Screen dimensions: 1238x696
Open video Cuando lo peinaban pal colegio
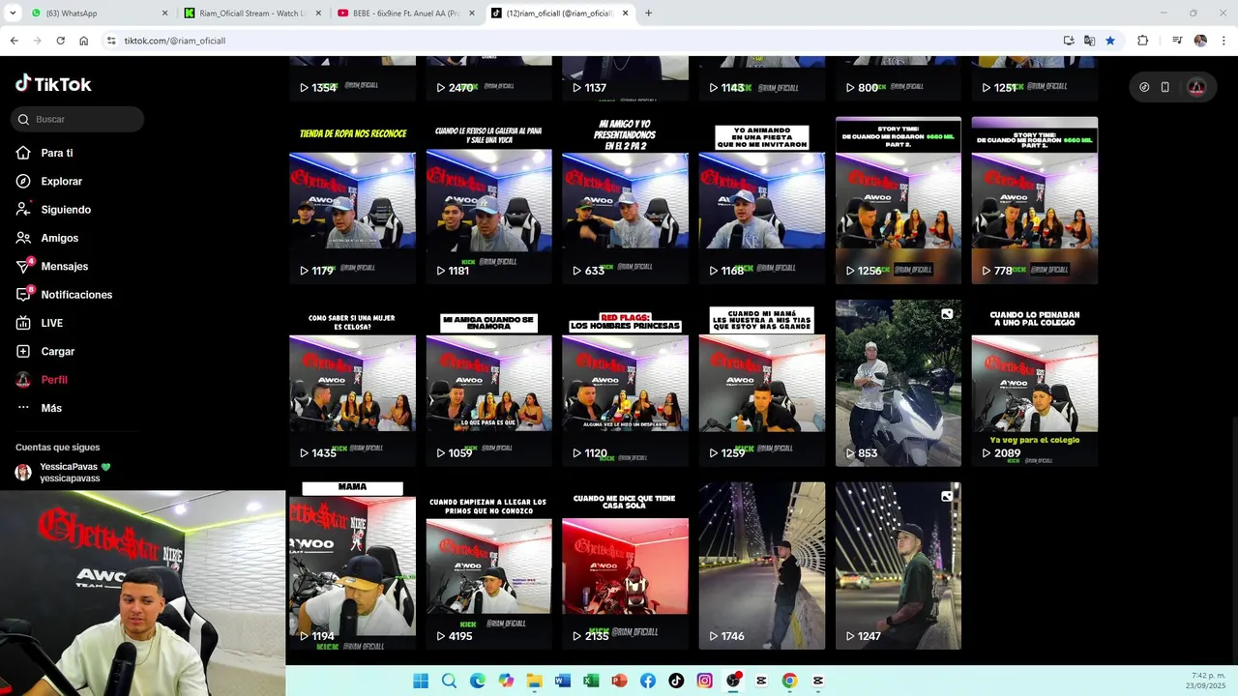1035,383
